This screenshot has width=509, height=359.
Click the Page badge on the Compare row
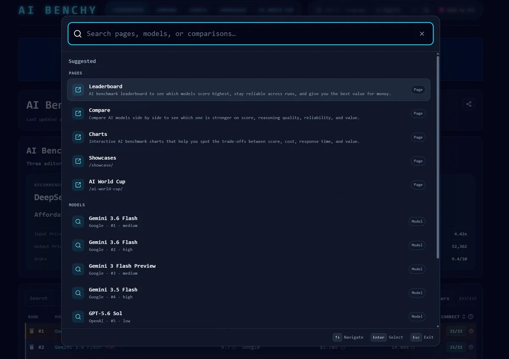[x=418, y=113]
